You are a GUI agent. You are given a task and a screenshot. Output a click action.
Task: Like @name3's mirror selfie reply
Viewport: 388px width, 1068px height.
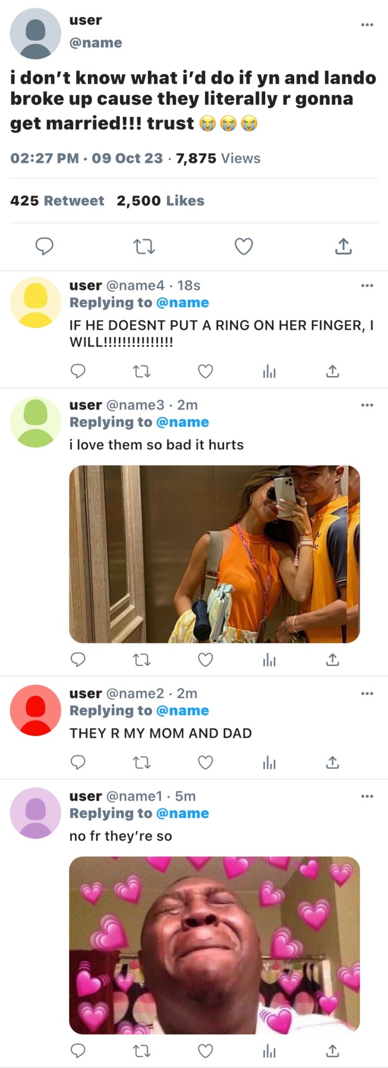206,660
